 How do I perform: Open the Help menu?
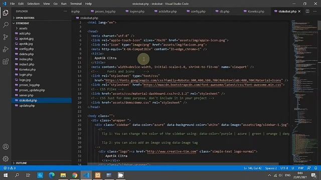pos(88,3)
